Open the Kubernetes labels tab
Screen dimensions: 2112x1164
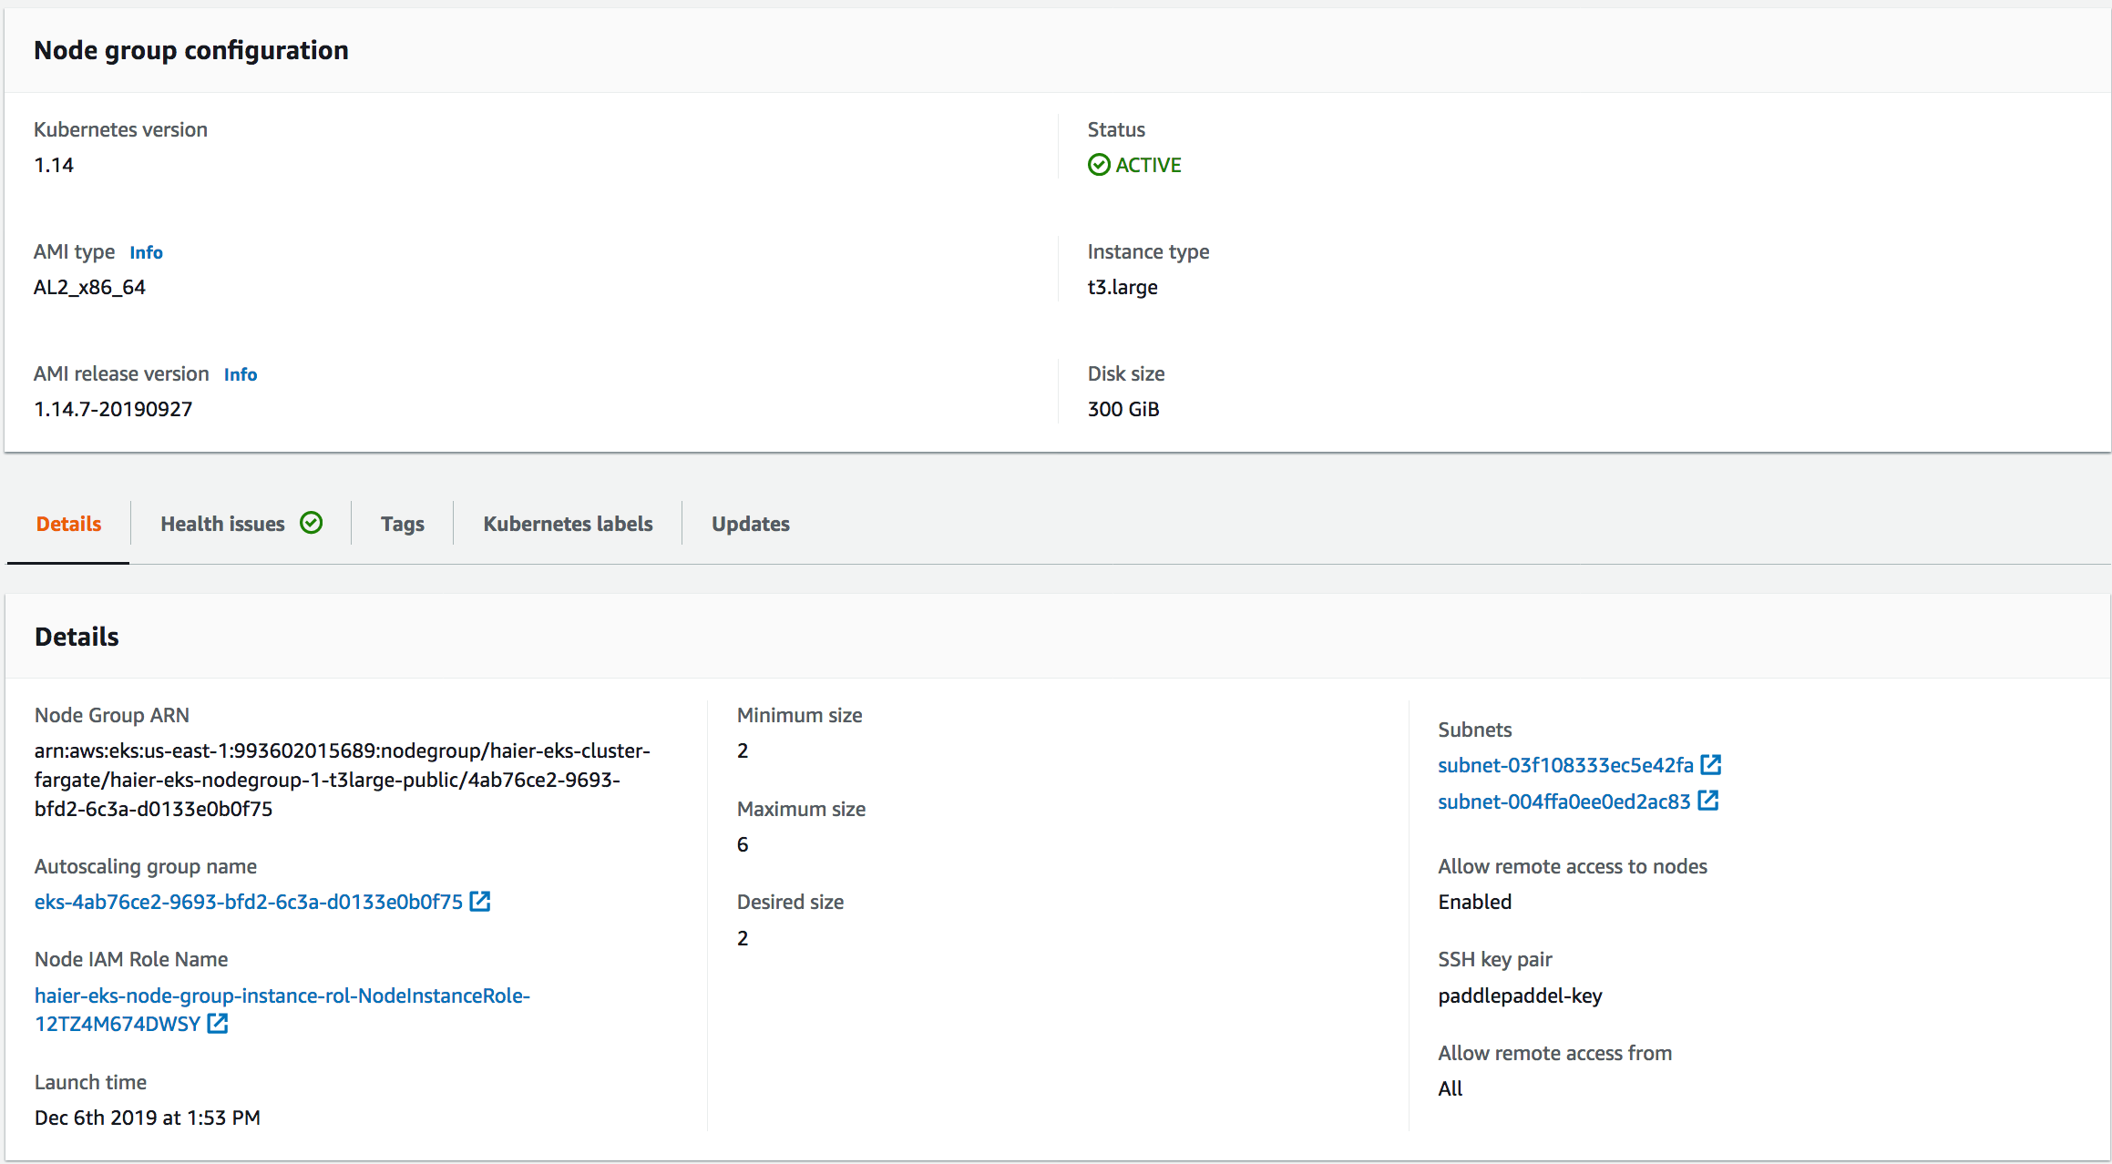click(568, 524)
